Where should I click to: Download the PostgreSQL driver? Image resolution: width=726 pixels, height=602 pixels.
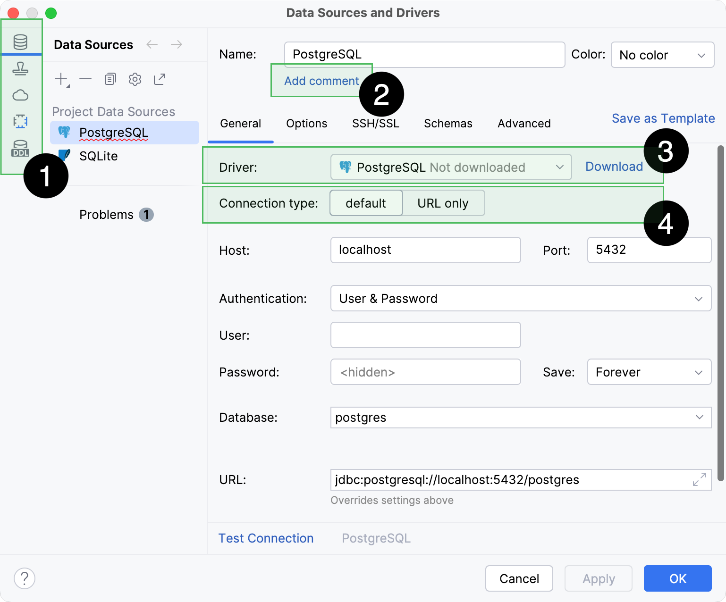614,167
